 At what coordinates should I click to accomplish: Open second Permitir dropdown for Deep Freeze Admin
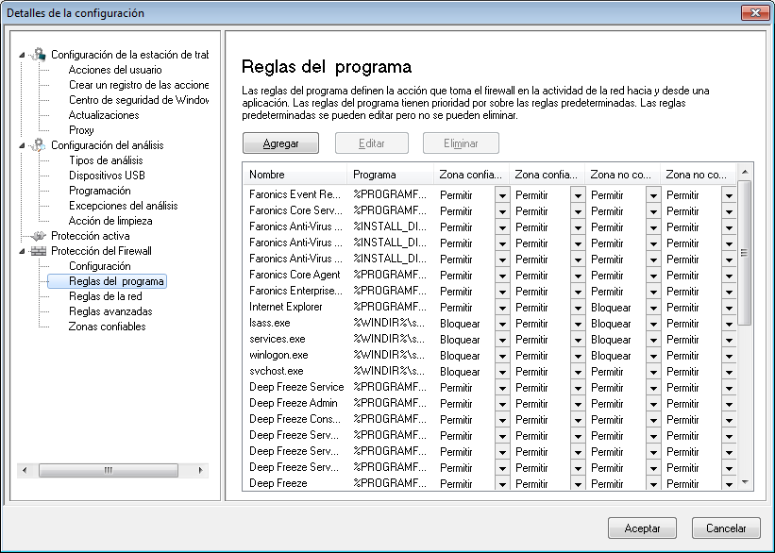click(x=578, y=404)
